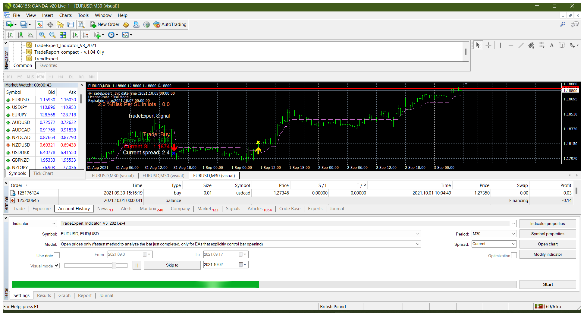This screenshot has height=313, width=584.
Task: Zoom in on the chart
Action: point(42,35)
